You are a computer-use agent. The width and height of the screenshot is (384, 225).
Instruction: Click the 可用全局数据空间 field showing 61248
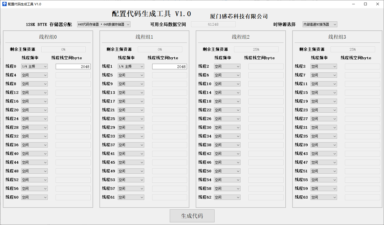tap(213, 24)
